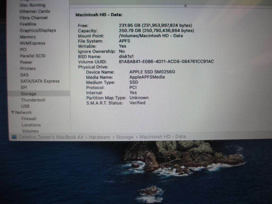Image resolution: width=272 pixels, height=204 pixels.
Task: Collapse the Network section triangle
Action: point(13,112)
